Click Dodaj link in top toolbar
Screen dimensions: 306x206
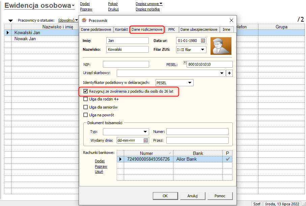click(85, 4)
